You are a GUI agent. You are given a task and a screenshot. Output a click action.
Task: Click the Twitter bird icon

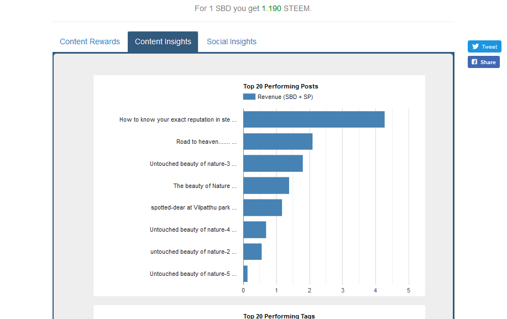coord(475,46)
